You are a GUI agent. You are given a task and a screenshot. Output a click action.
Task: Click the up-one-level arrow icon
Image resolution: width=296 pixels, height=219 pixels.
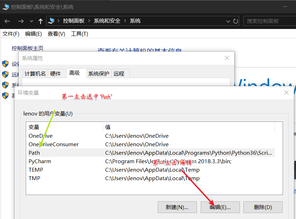point(40,21)
